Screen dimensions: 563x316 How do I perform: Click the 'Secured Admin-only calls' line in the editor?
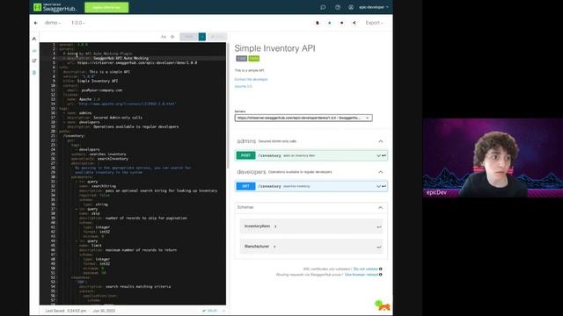pyautogui.click(x=105, y=118)
